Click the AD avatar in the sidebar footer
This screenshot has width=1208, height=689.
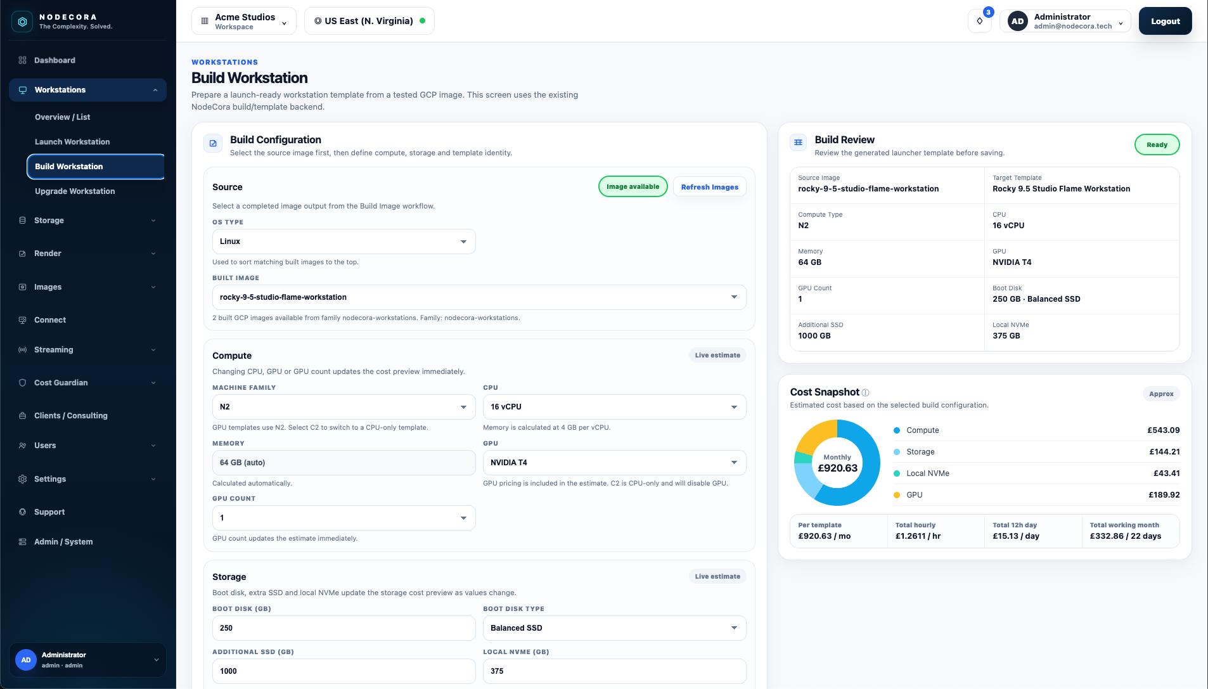pos(26,660)
